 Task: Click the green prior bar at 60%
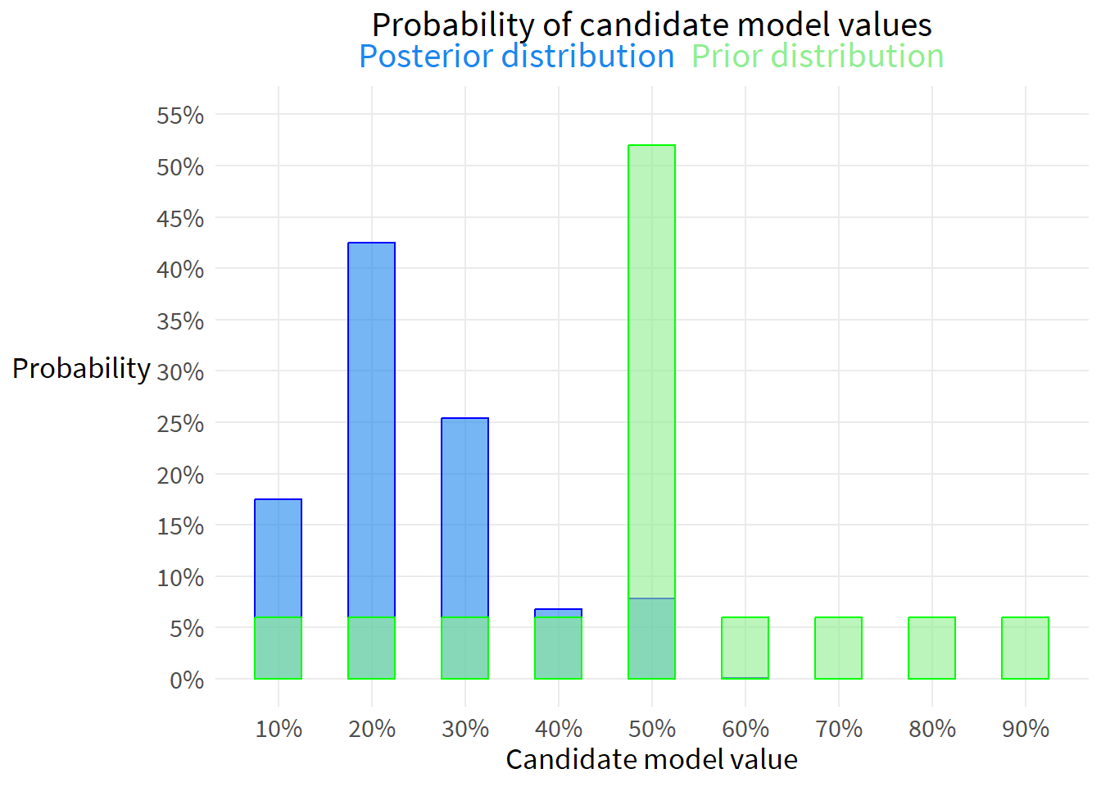(745, 648)
